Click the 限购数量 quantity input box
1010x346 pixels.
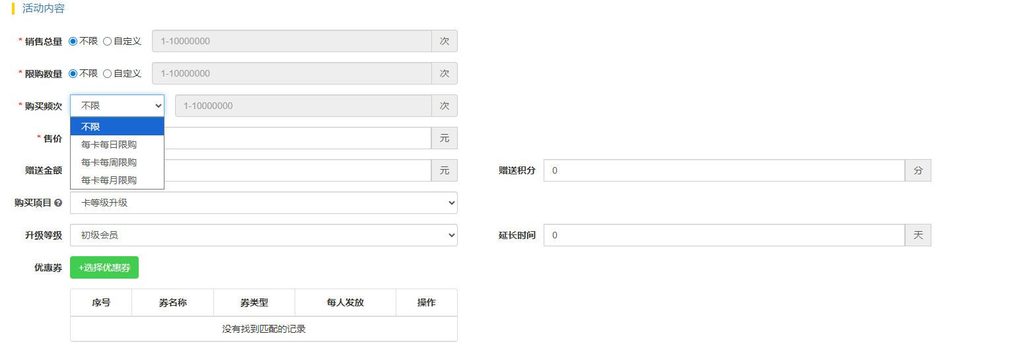pyautogui.click(x=291, y=73)
